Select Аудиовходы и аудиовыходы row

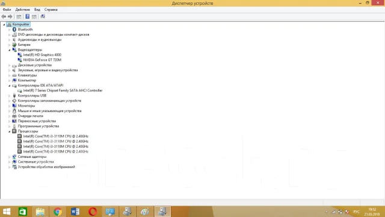[40, 40]
